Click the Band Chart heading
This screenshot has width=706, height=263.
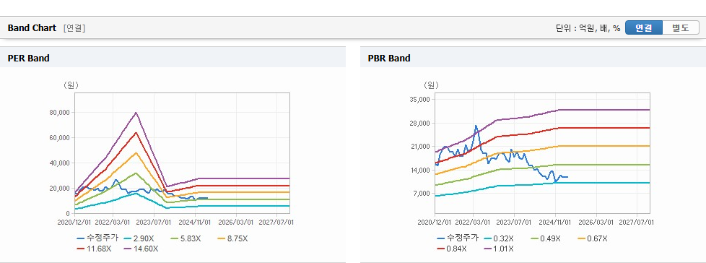pyautogui.click(x=32, y=28)
